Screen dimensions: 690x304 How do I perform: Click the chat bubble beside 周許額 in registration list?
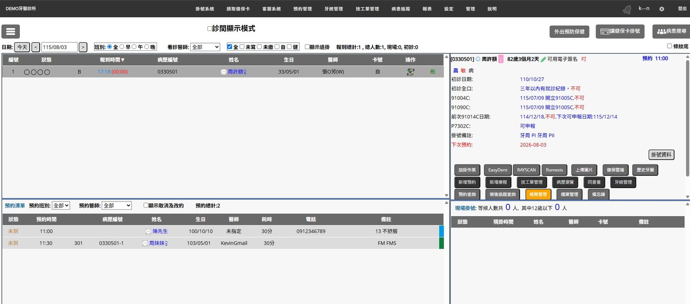223,72
